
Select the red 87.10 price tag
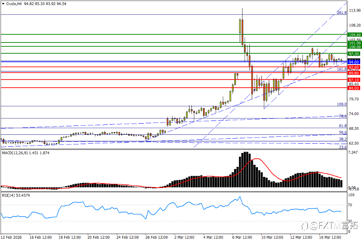click(x=354, y=80)
